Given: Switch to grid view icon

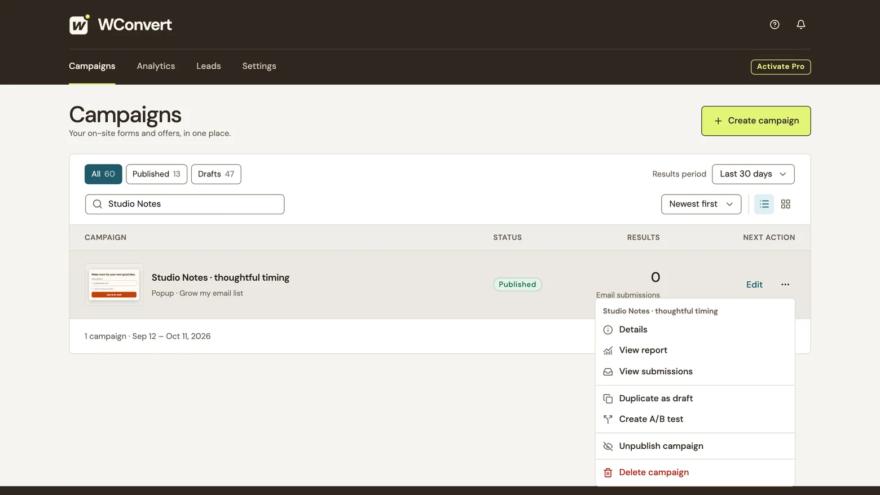Looking at the screenshot, I should tap(786, 204).
